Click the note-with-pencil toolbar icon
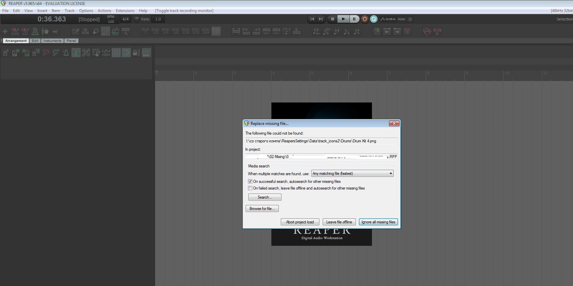This screenshot has height=286, width=573. pos(75,31)
